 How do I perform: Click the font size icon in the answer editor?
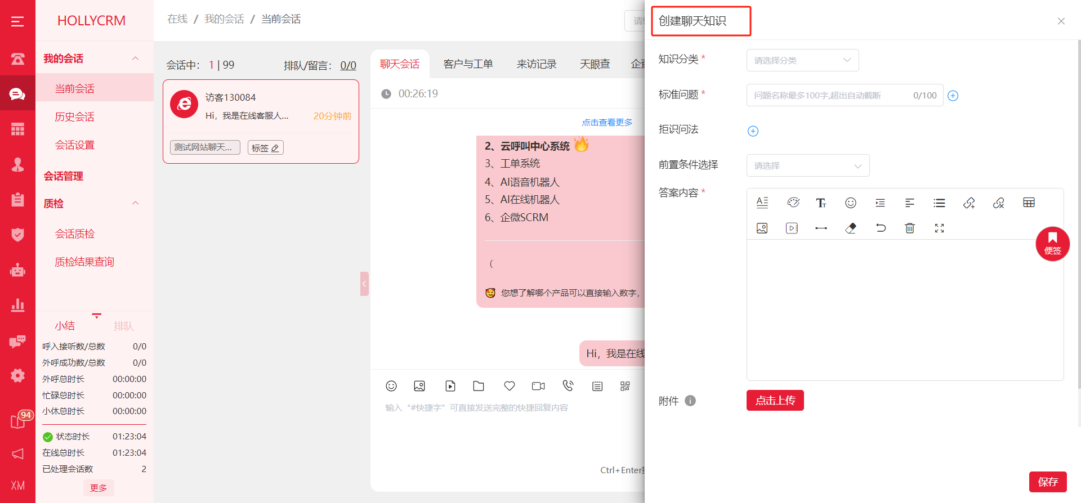pos(821,203)
